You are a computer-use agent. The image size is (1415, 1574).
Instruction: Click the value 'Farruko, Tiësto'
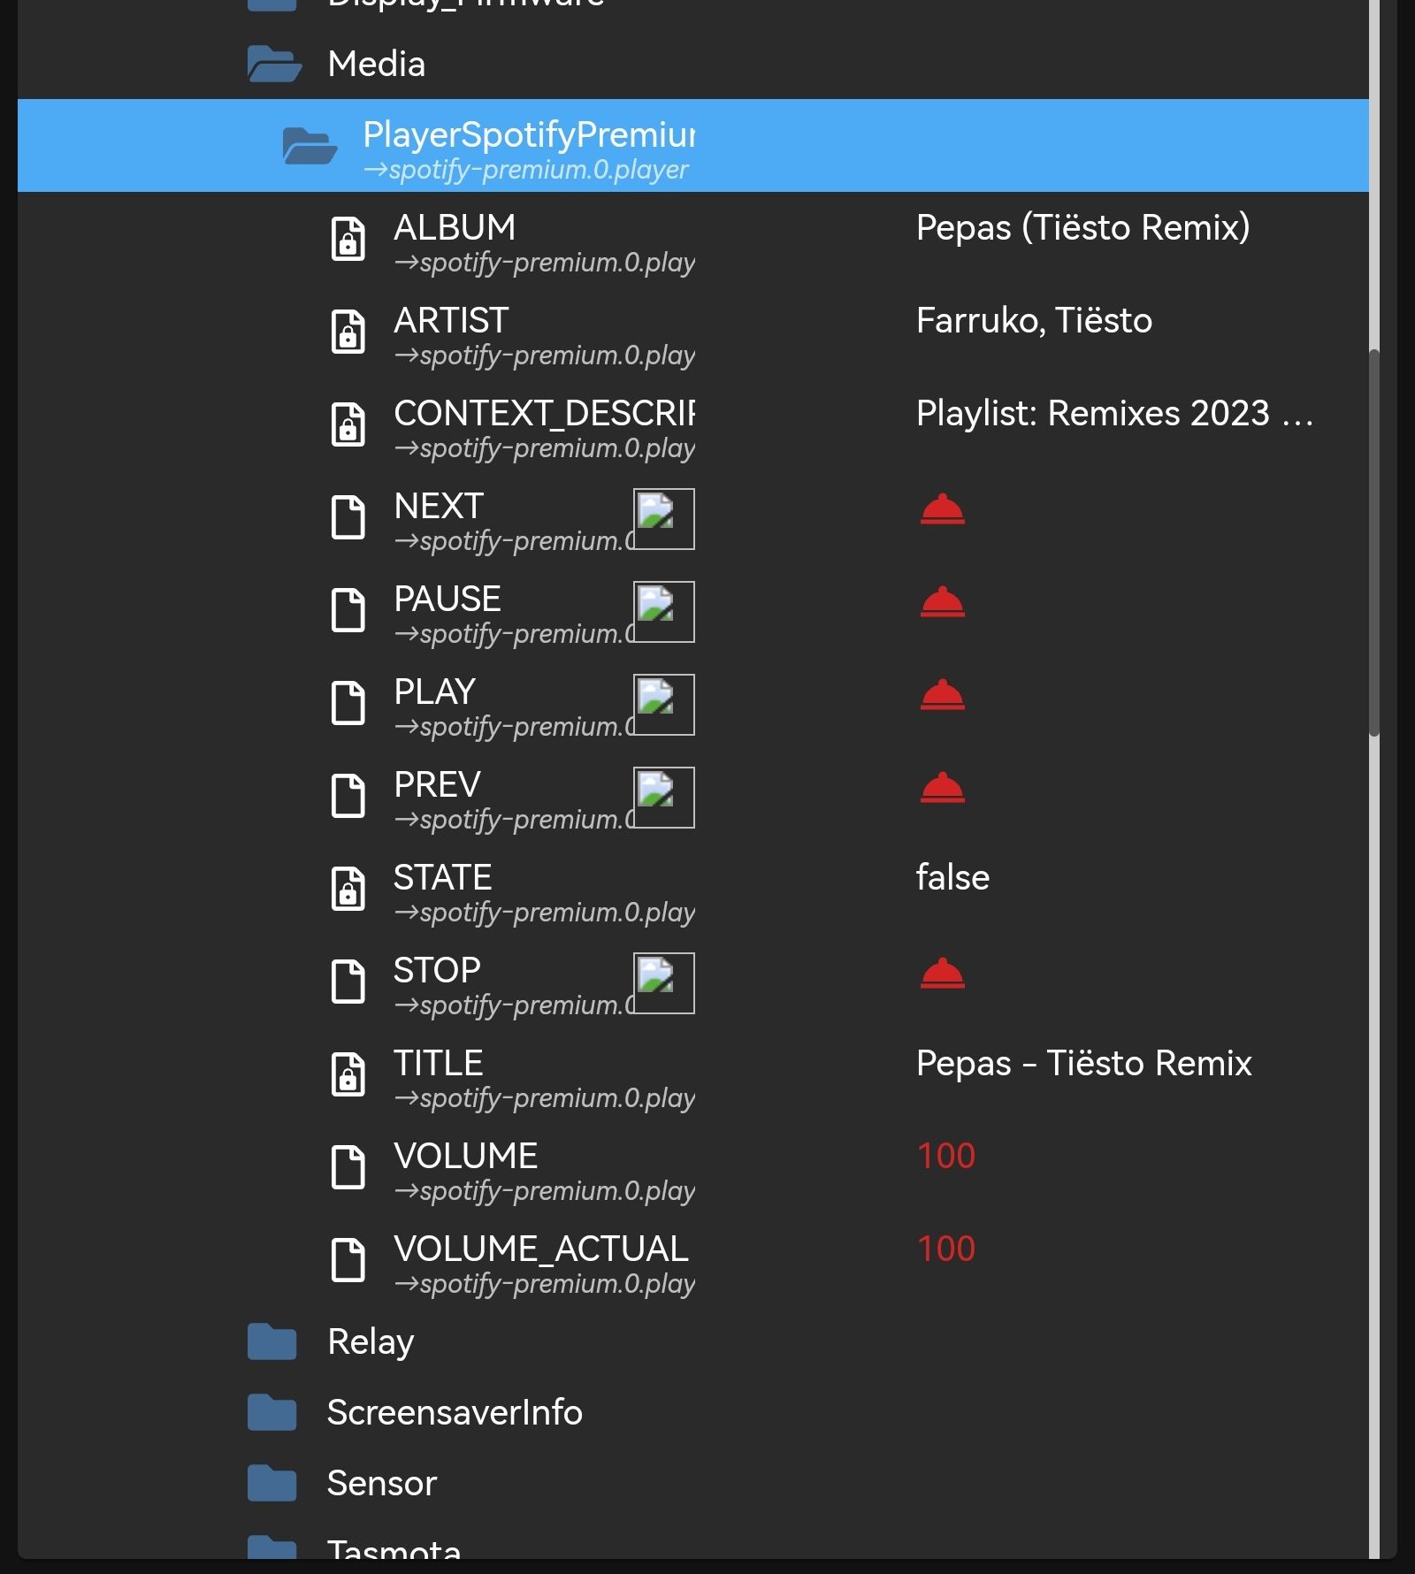[x=1034, y=320]
